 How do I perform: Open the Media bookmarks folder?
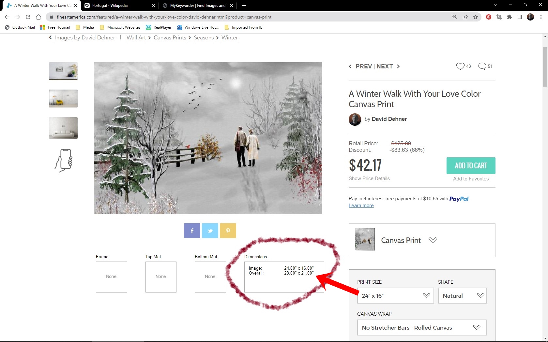(85, 27)
